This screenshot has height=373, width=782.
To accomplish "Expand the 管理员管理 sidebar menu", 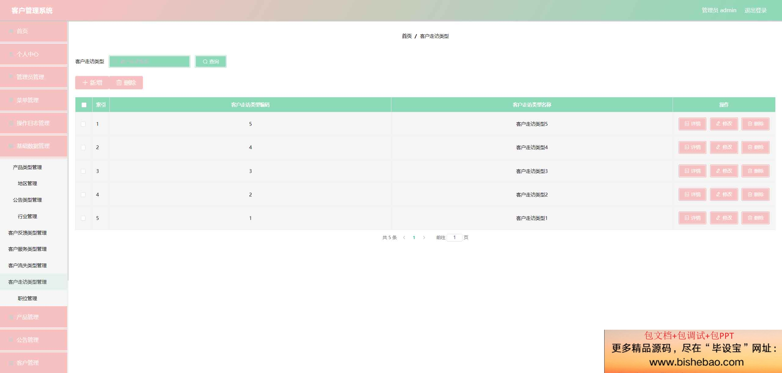I will [x=34, y=77].
